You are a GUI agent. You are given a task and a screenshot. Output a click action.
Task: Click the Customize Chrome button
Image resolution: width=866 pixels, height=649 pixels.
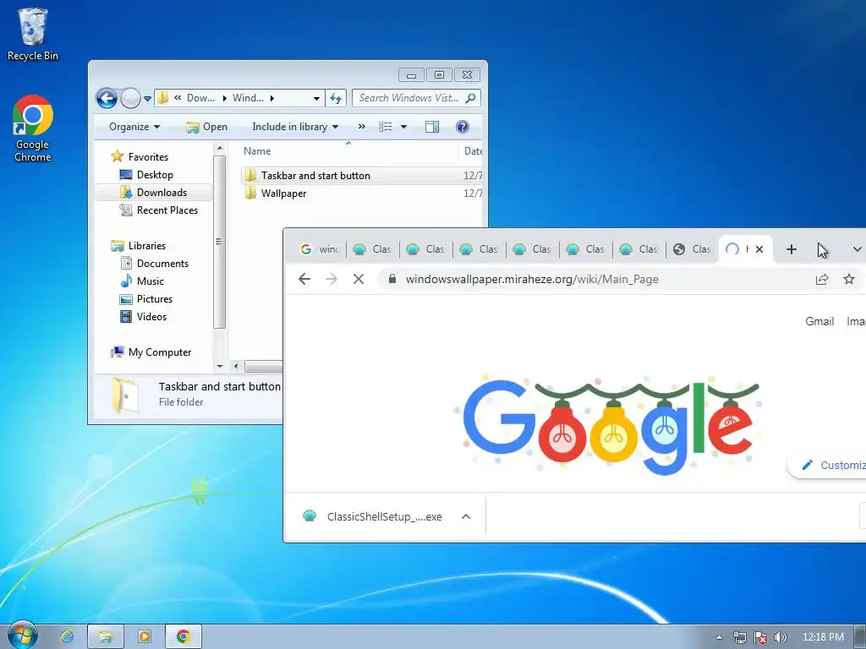pyautogui.click(x=829, y=465)
